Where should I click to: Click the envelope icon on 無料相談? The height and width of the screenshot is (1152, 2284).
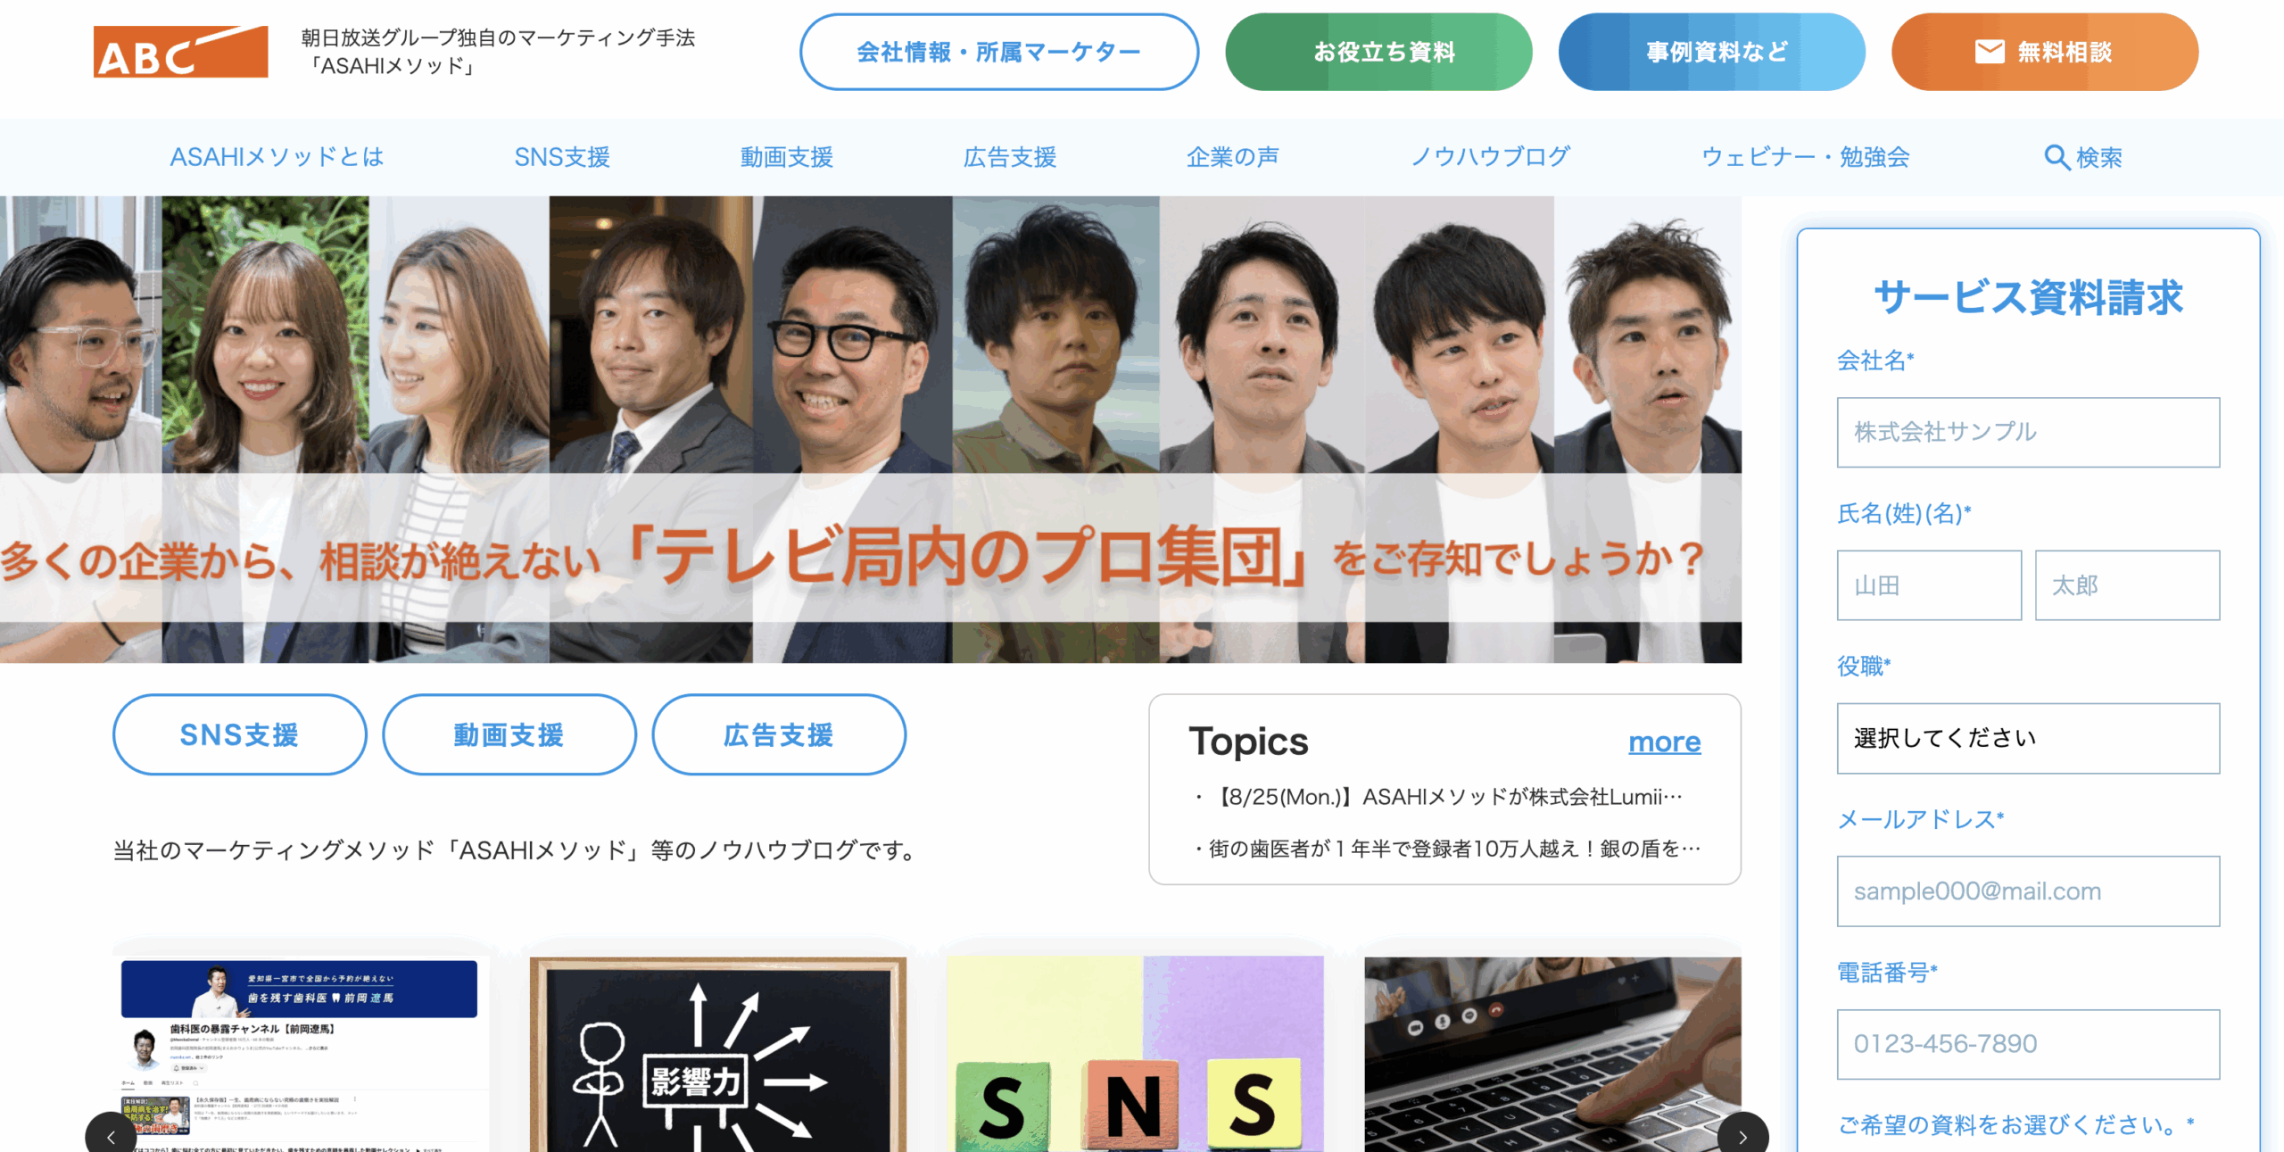click(1989, 52)
